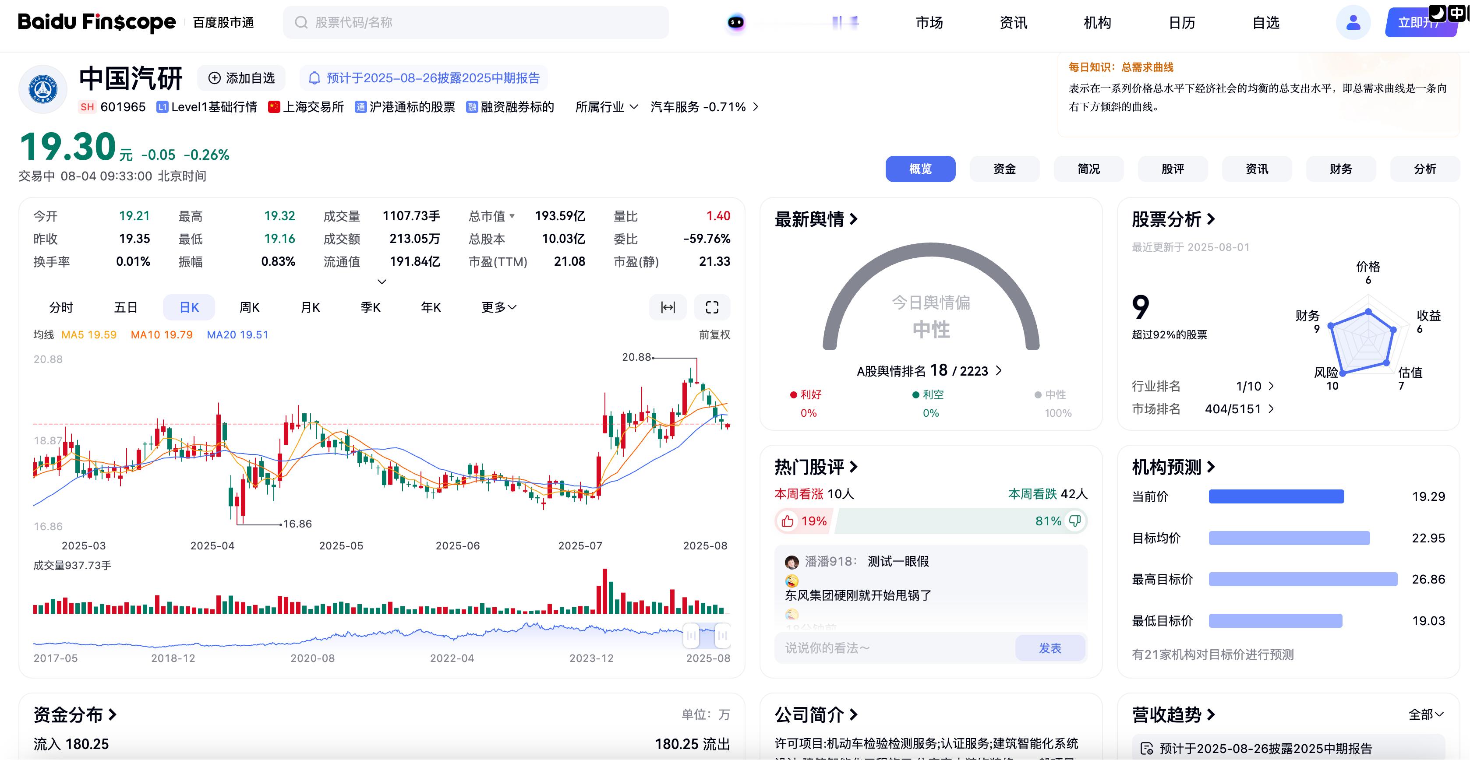The width and height of the screenshot is (1470, 760).
Task: Open 市场 in top navigation
Action: (x=929, y=22)
